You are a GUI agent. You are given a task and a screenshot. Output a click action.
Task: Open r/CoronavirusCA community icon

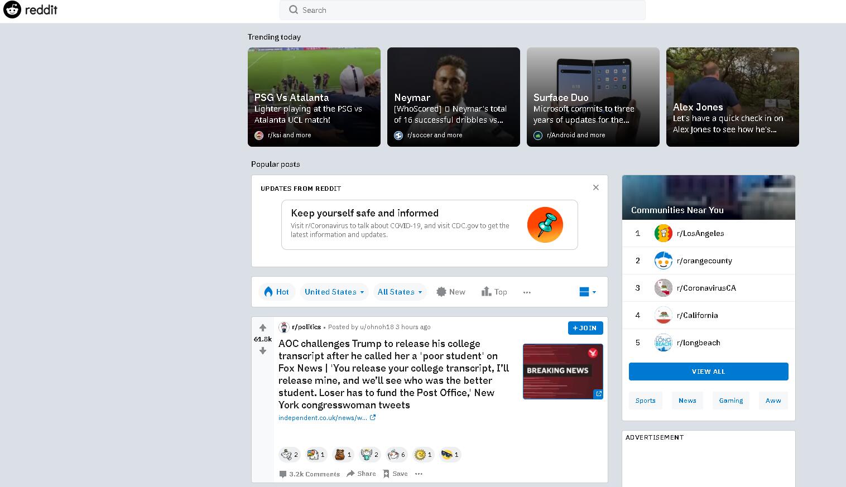tap(664, 288)
